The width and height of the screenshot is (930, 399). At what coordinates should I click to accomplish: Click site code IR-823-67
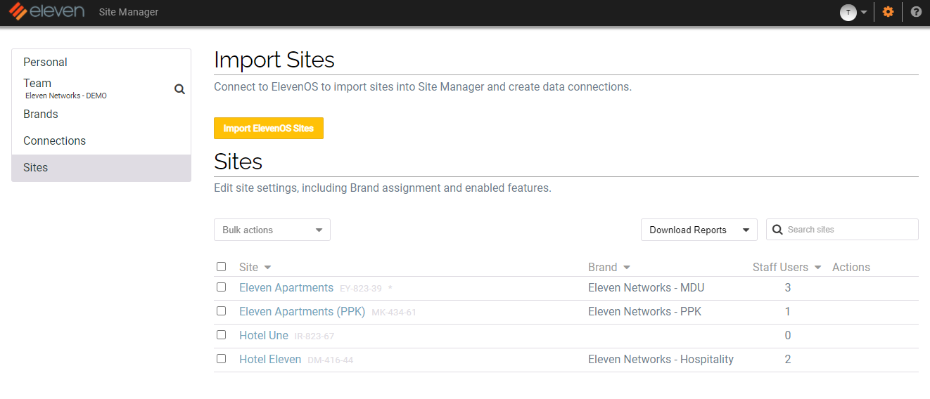(314, 336)
